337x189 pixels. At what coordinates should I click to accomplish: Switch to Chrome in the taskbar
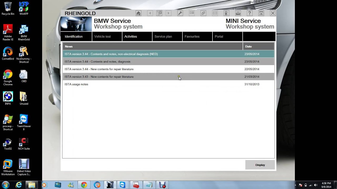pyautogui.click(x=84, y=185)
